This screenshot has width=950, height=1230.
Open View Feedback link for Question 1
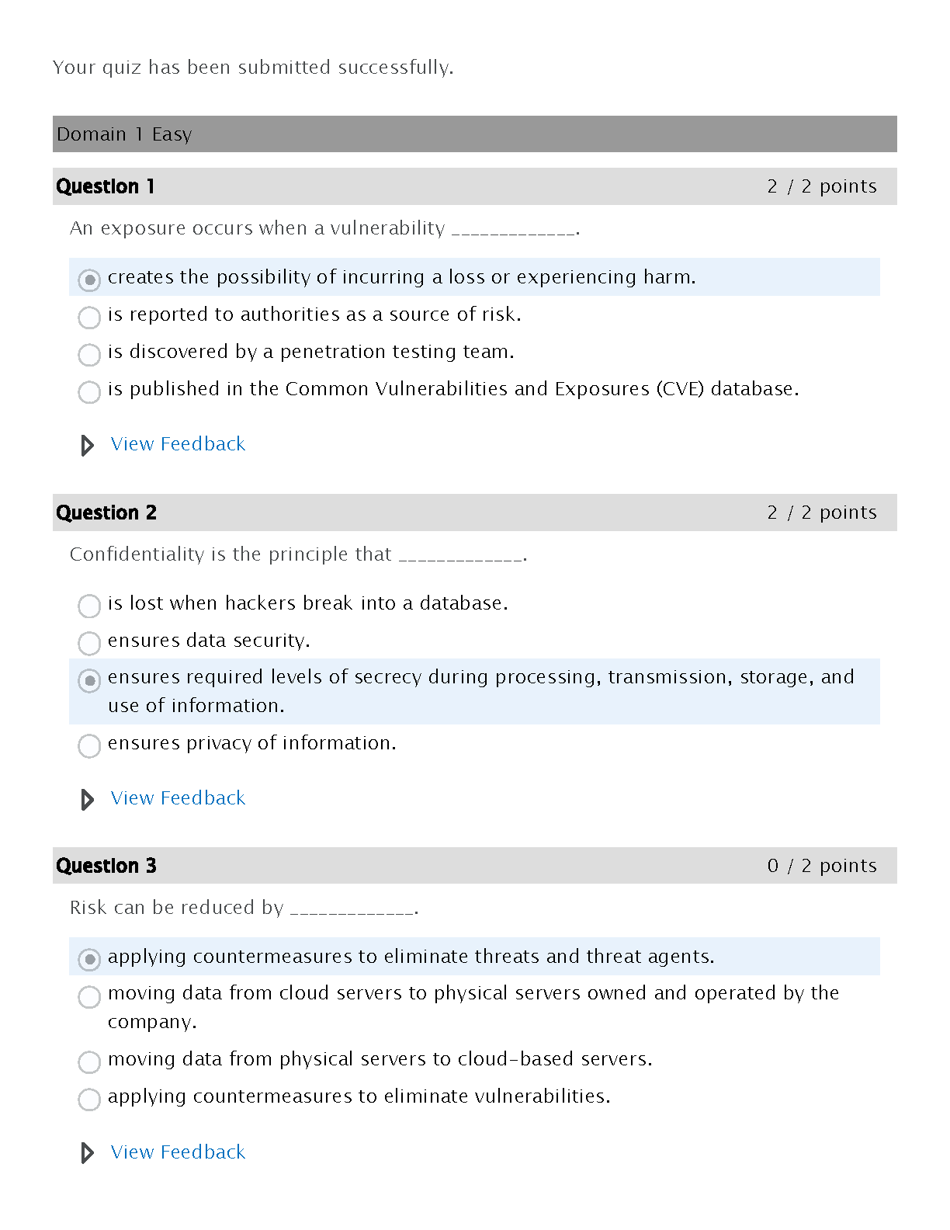pyautogui.click(x=178, y=444)
